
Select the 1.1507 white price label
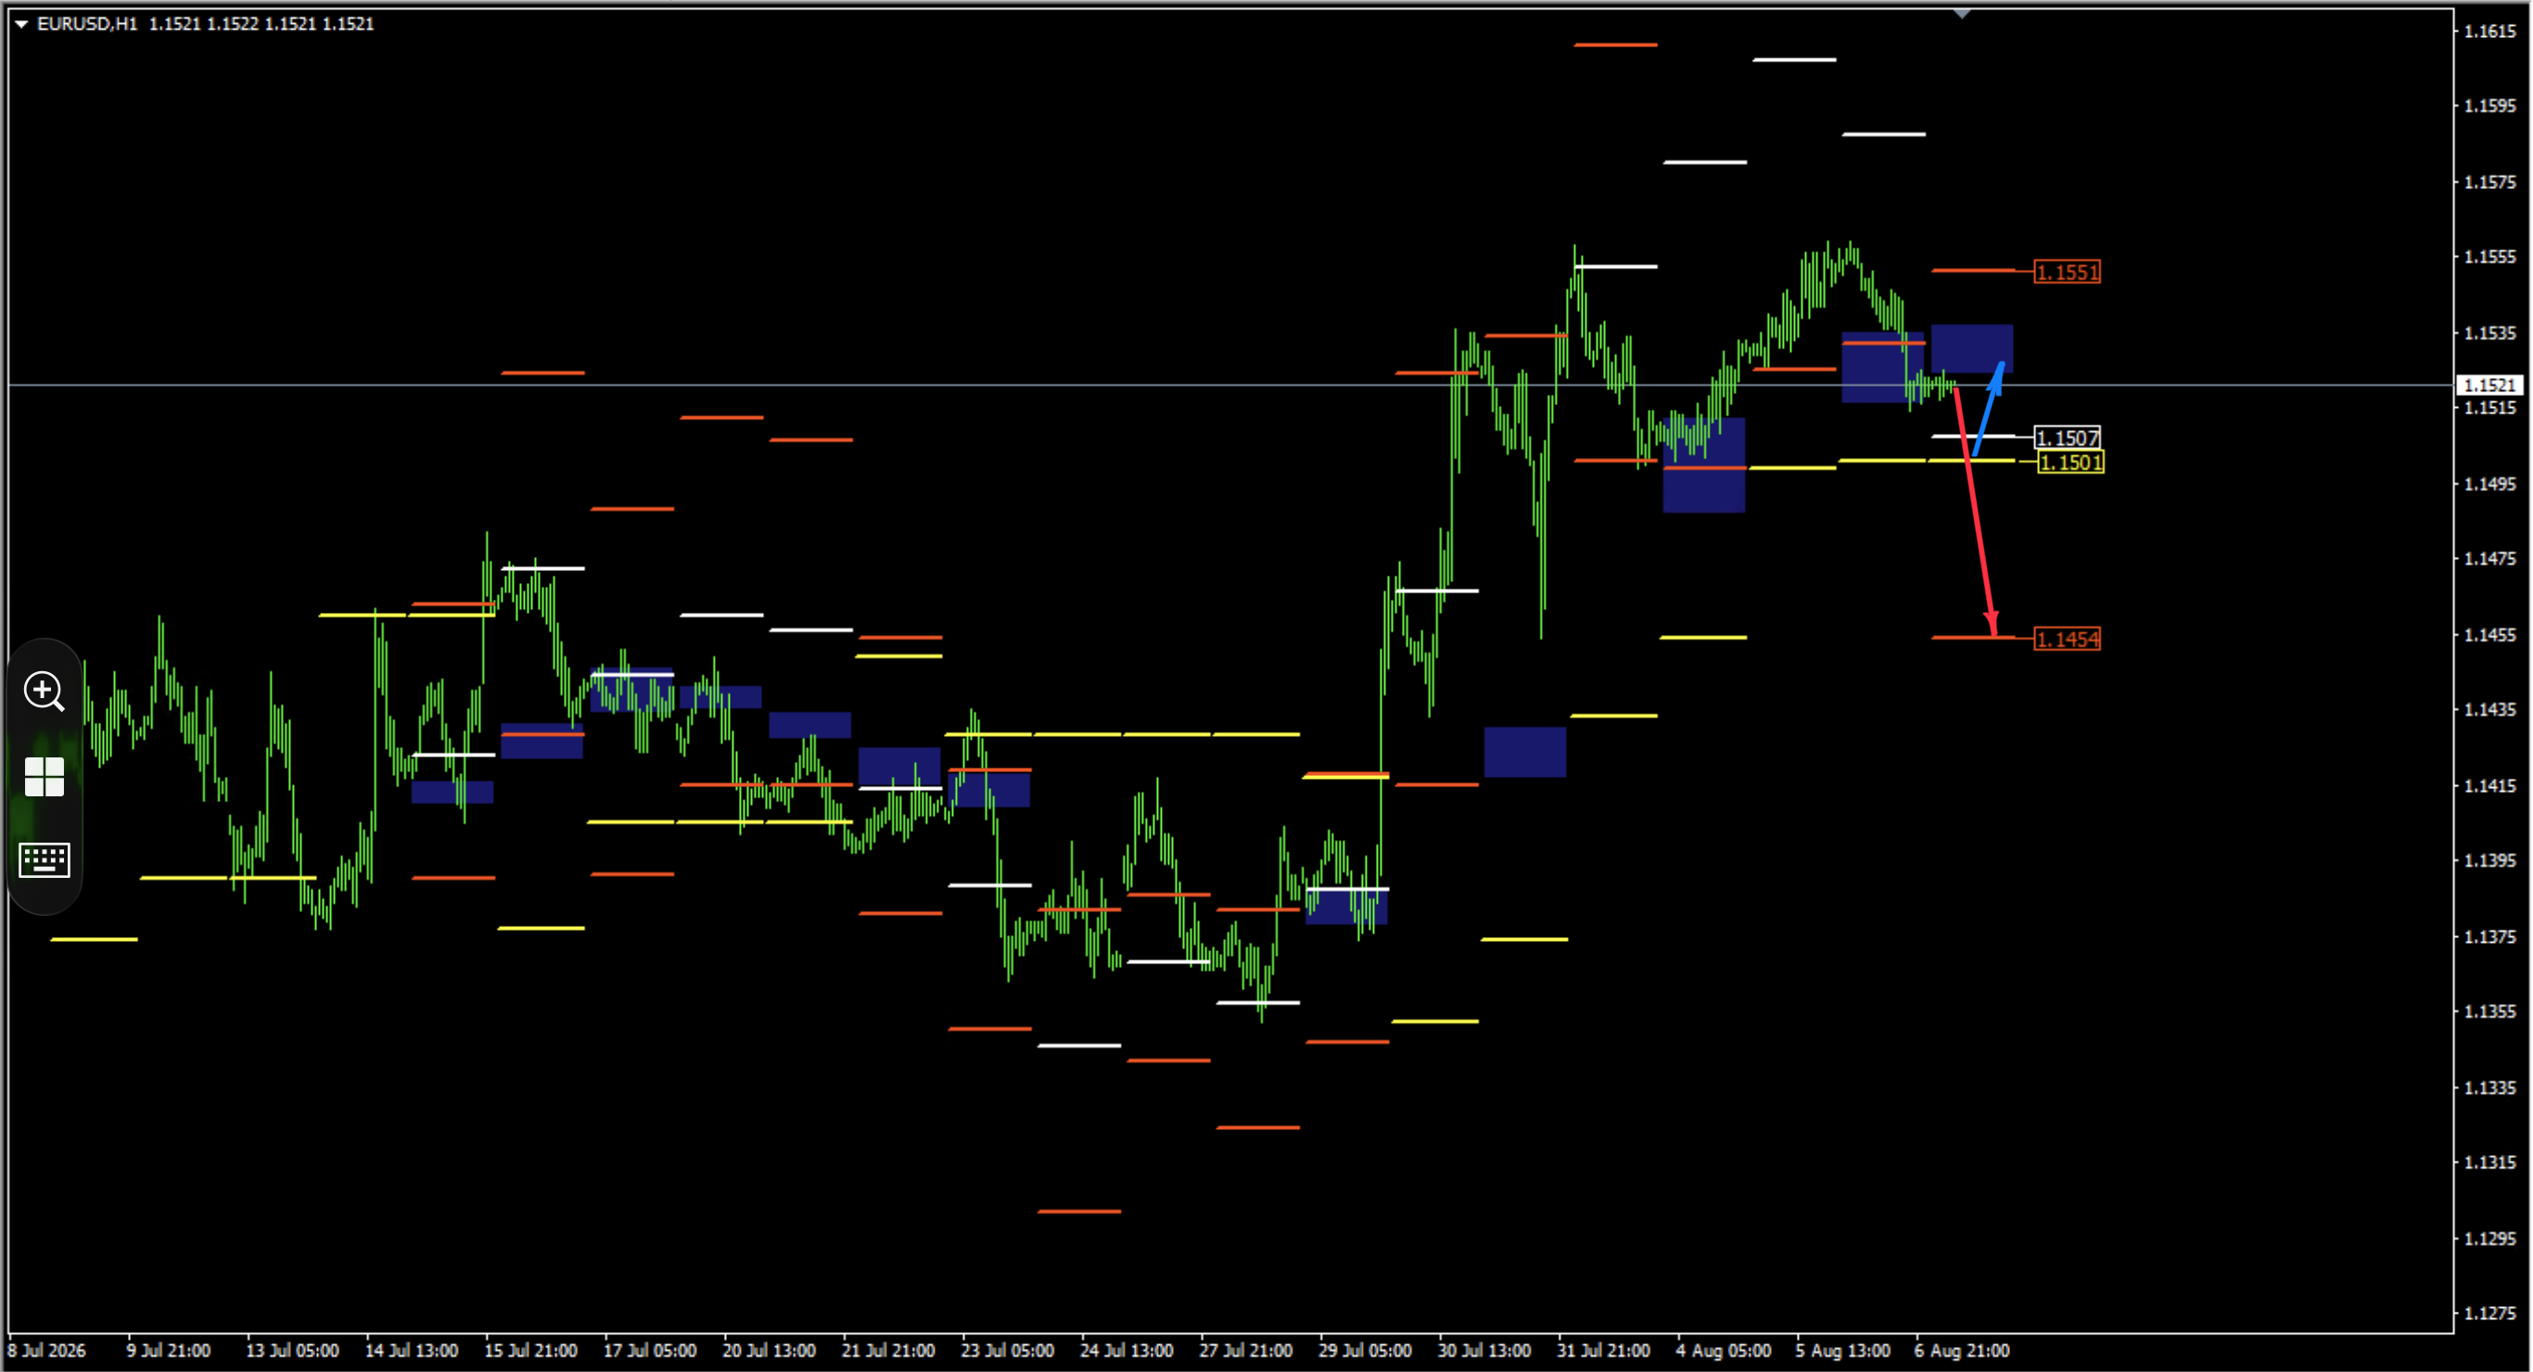point(2067,438)
